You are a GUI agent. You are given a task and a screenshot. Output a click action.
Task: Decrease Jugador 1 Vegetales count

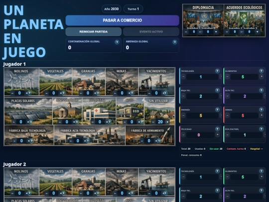(x=46, y=93)
